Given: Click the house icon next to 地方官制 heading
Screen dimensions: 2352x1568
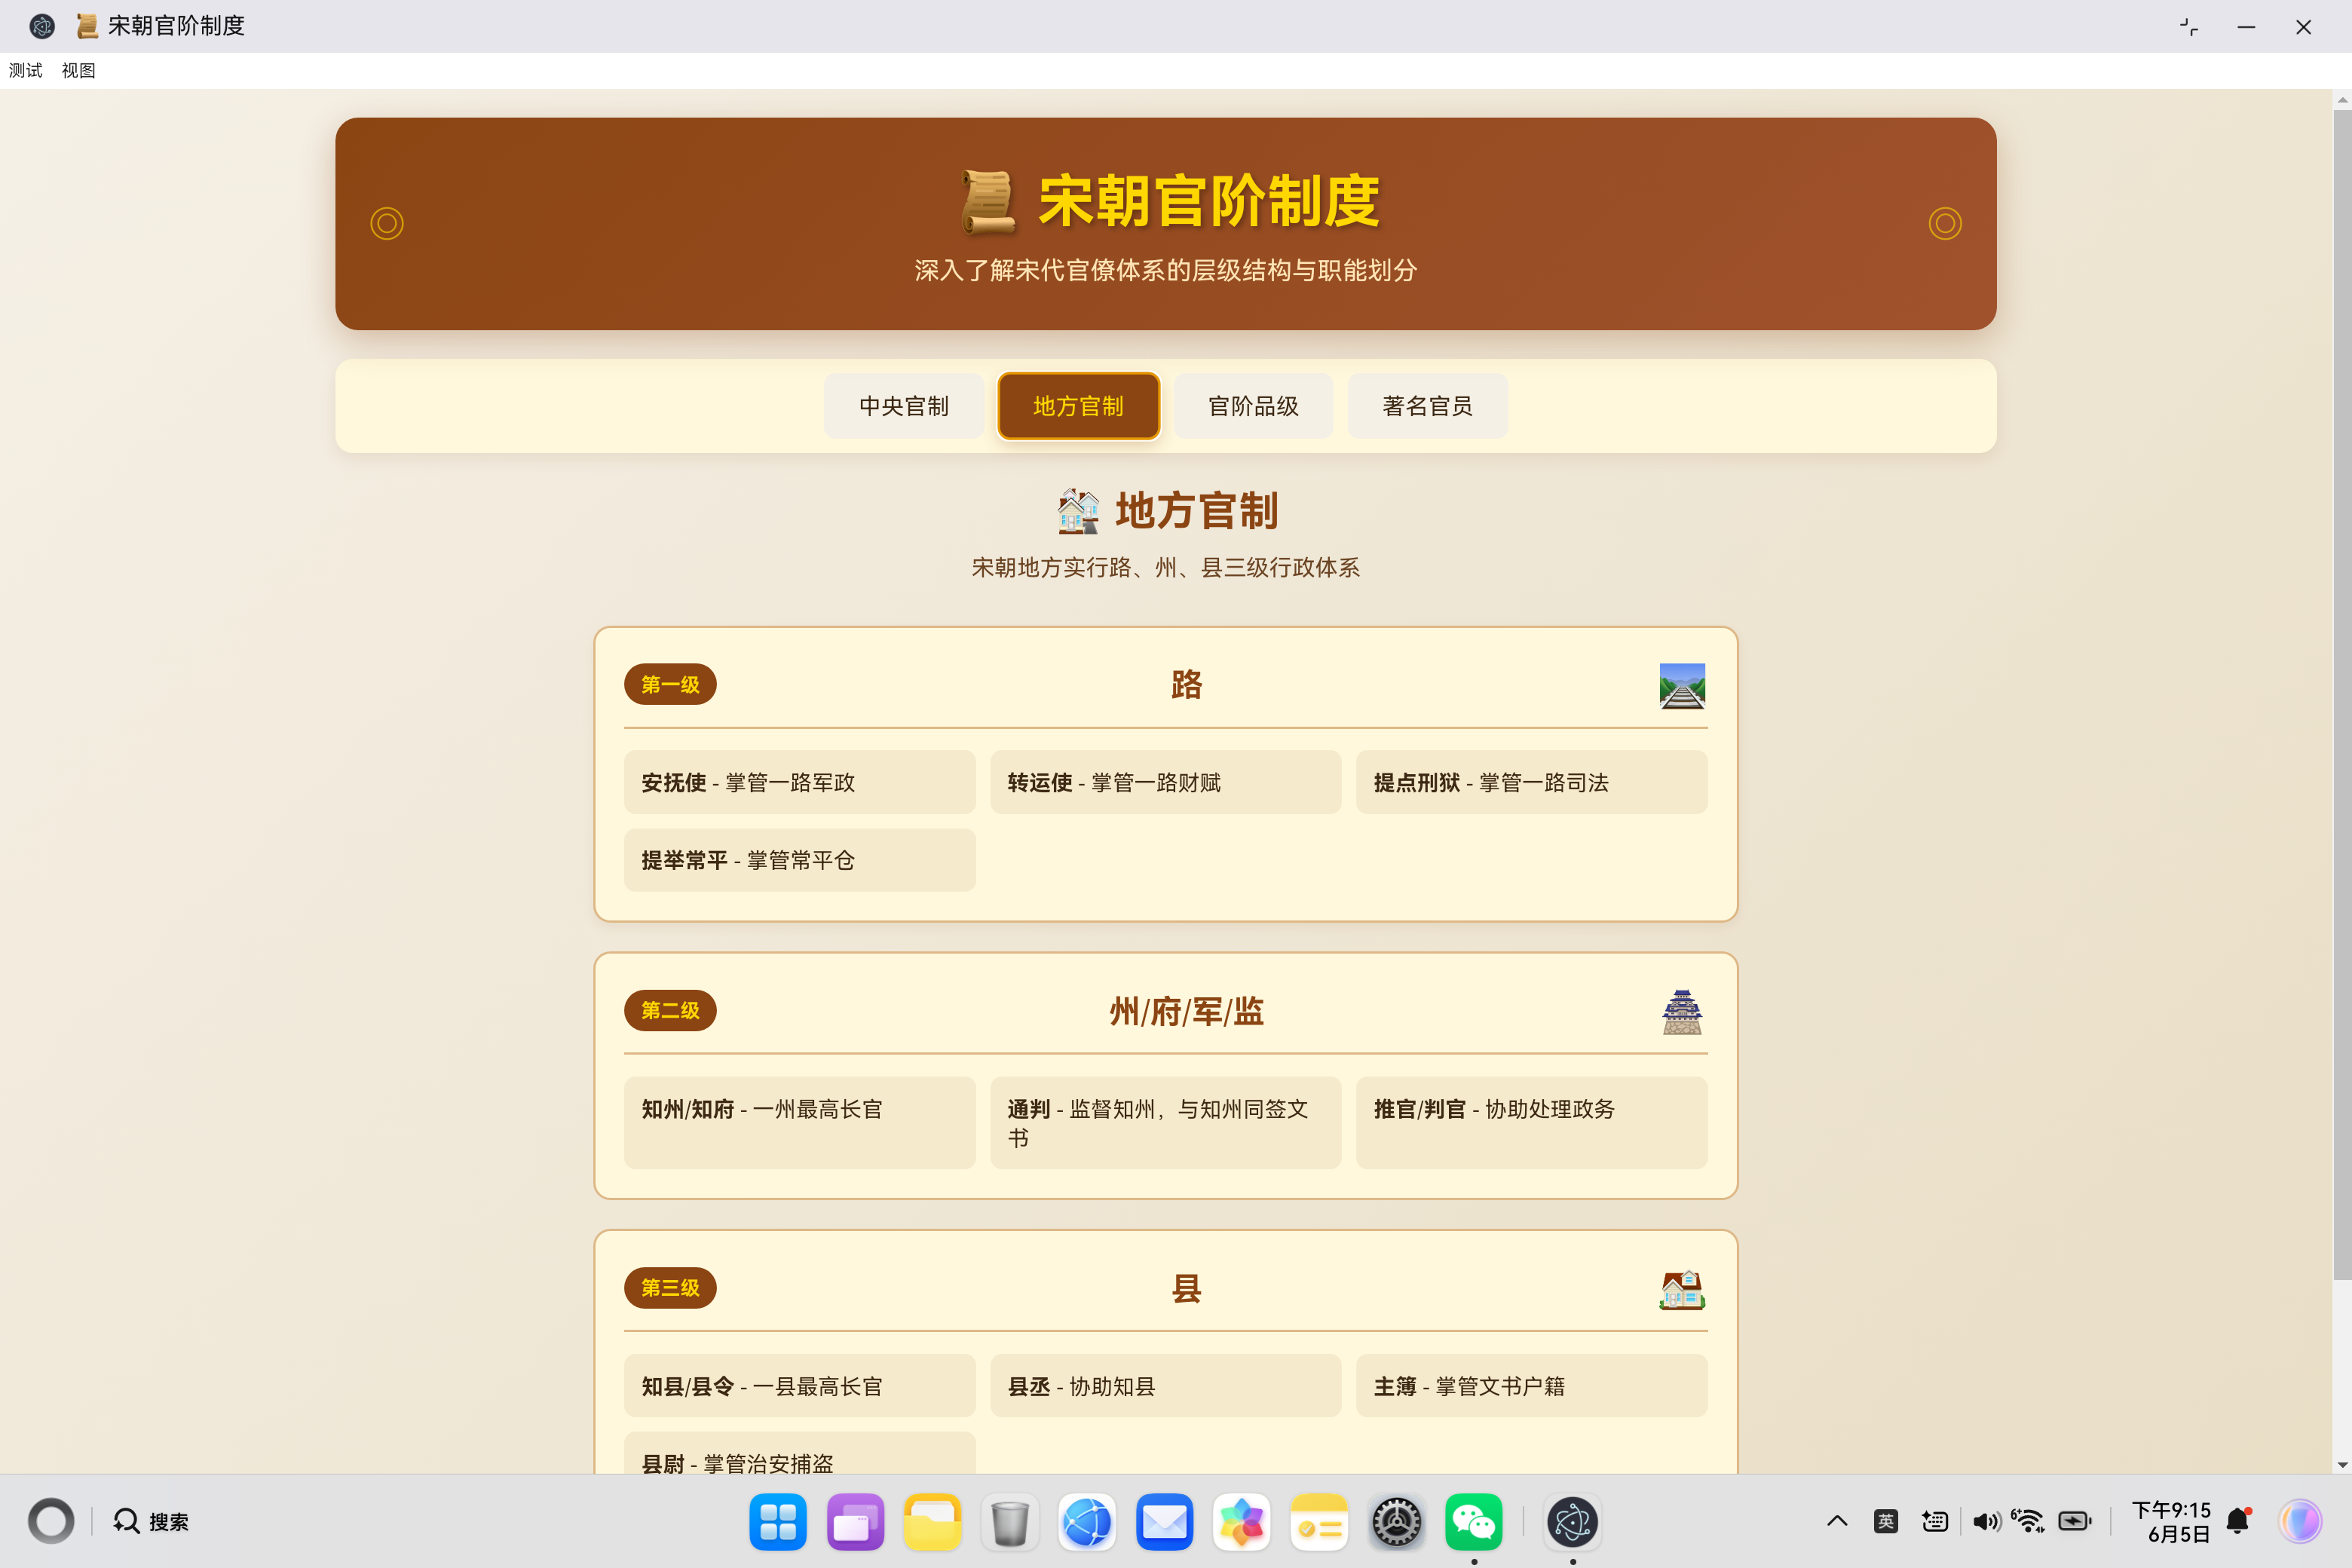Looking at the screenshot, I should point(1078,511).
